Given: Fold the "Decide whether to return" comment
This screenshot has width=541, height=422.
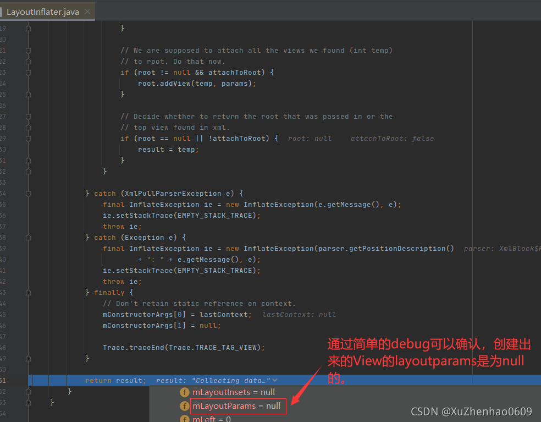Looking at the screenshot, I should coord(29,116).
